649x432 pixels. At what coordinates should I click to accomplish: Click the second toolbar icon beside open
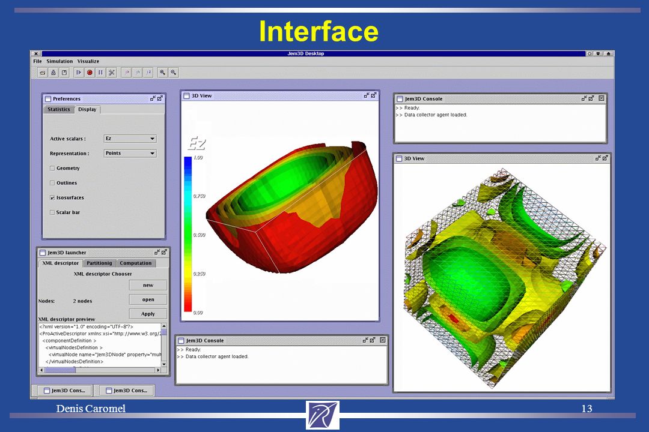coord(53,73)
